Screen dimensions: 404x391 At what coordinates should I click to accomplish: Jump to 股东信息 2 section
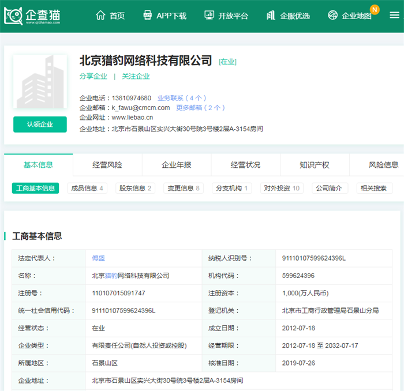click(x=135, y=188)
